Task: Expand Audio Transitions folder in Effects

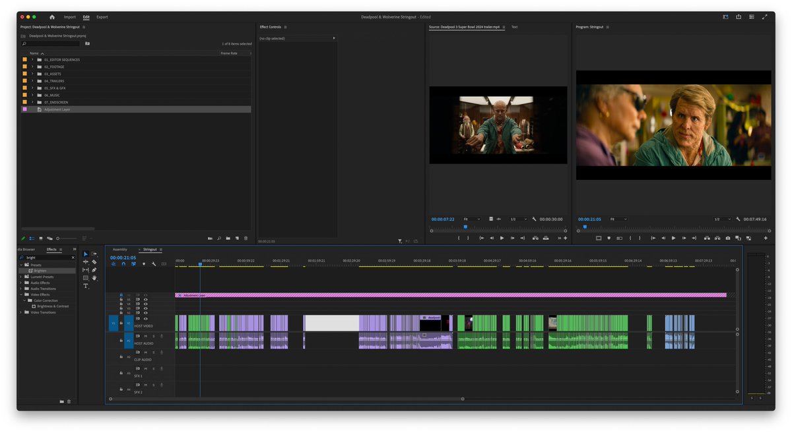Action: click(x=21, y=289)
